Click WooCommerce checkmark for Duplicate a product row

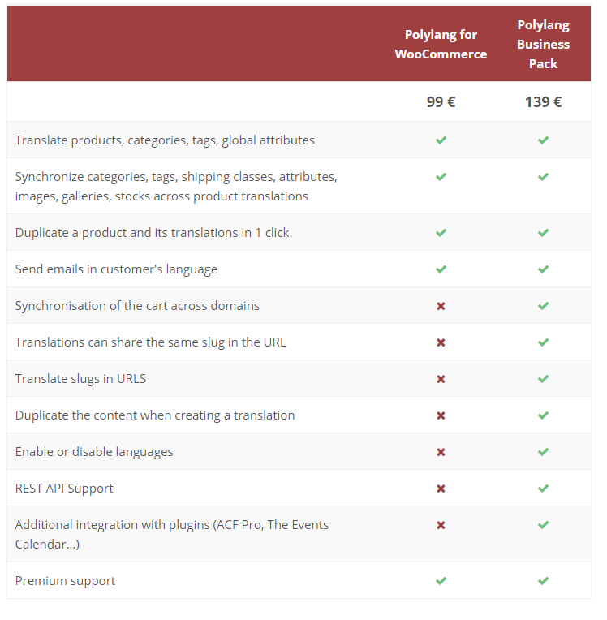tap(441, 233)
